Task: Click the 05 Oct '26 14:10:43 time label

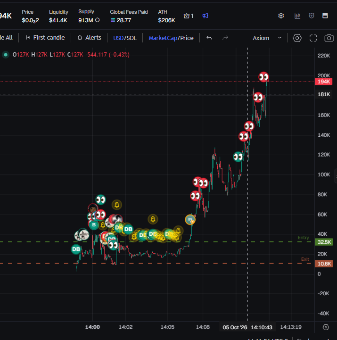Action: [x=247, y=327]
